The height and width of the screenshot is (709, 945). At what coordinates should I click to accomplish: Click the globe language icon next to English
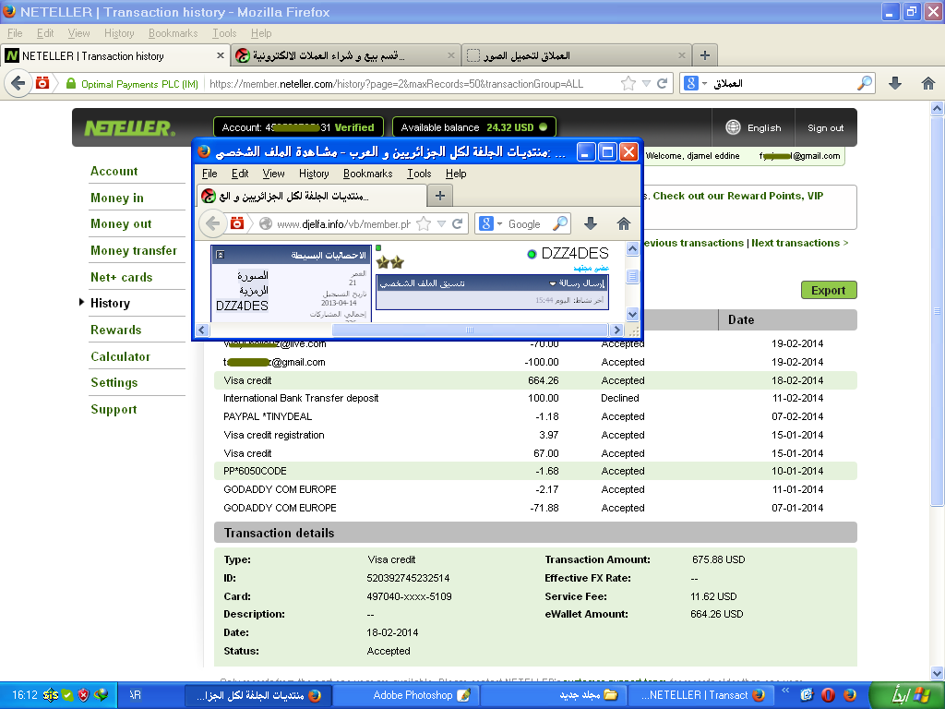[733, 127]
